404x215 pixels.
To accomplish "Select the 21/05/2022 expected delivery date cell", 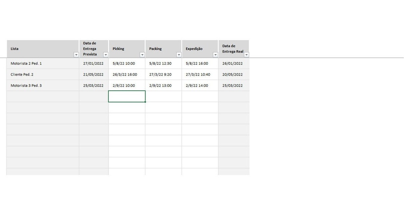I will pyautogui.click(x=93, y=75).
